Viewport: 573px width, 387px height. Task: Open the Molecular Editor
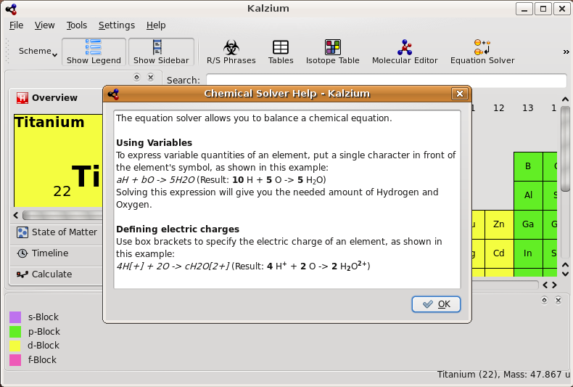pyautogui.click(x=405, y=52)
